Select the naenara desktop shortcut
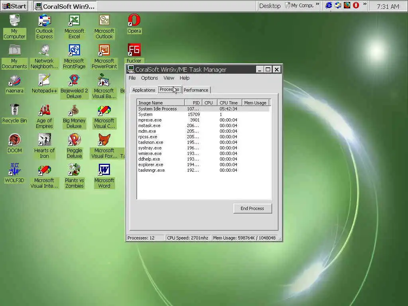408x306 pixels. (15, 84)
